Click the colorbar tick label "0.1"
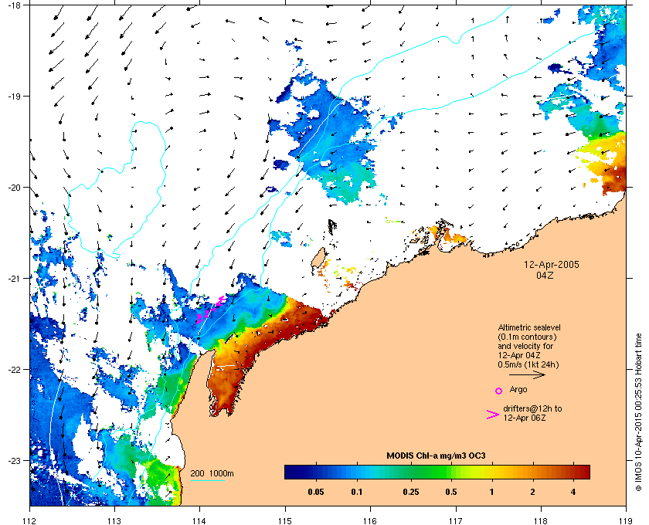Image resolution: width=649 pixels, height=525 pixels. [x=357, y=493]
